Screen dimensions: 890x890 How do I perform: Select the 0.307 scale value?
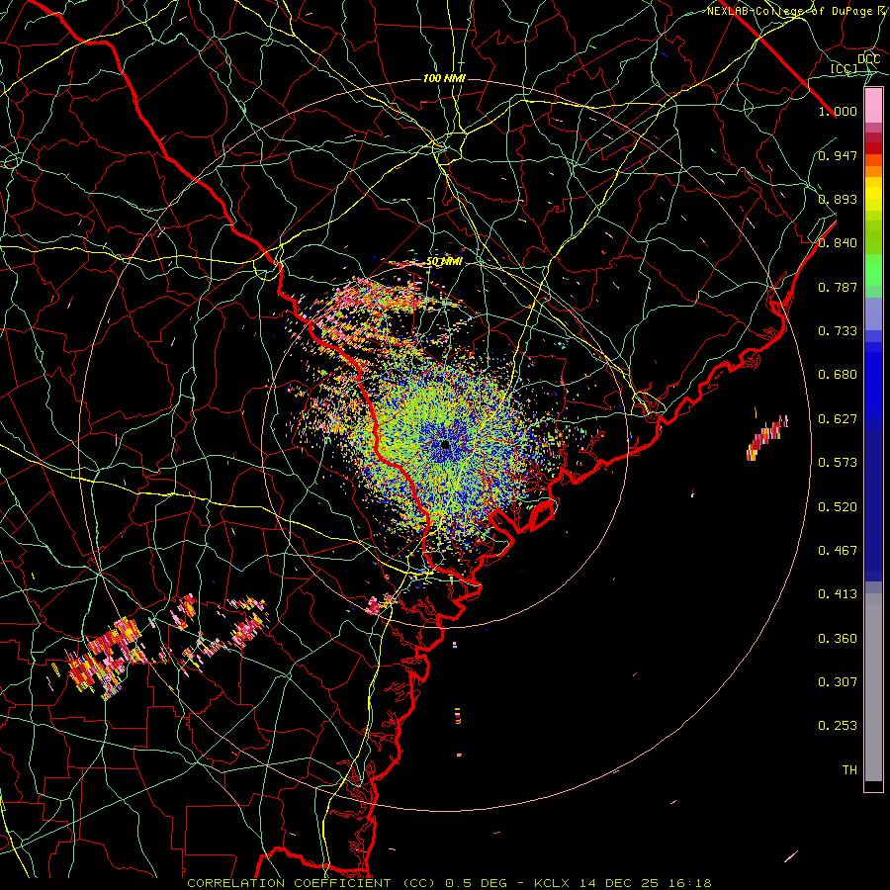coord(838,682)
